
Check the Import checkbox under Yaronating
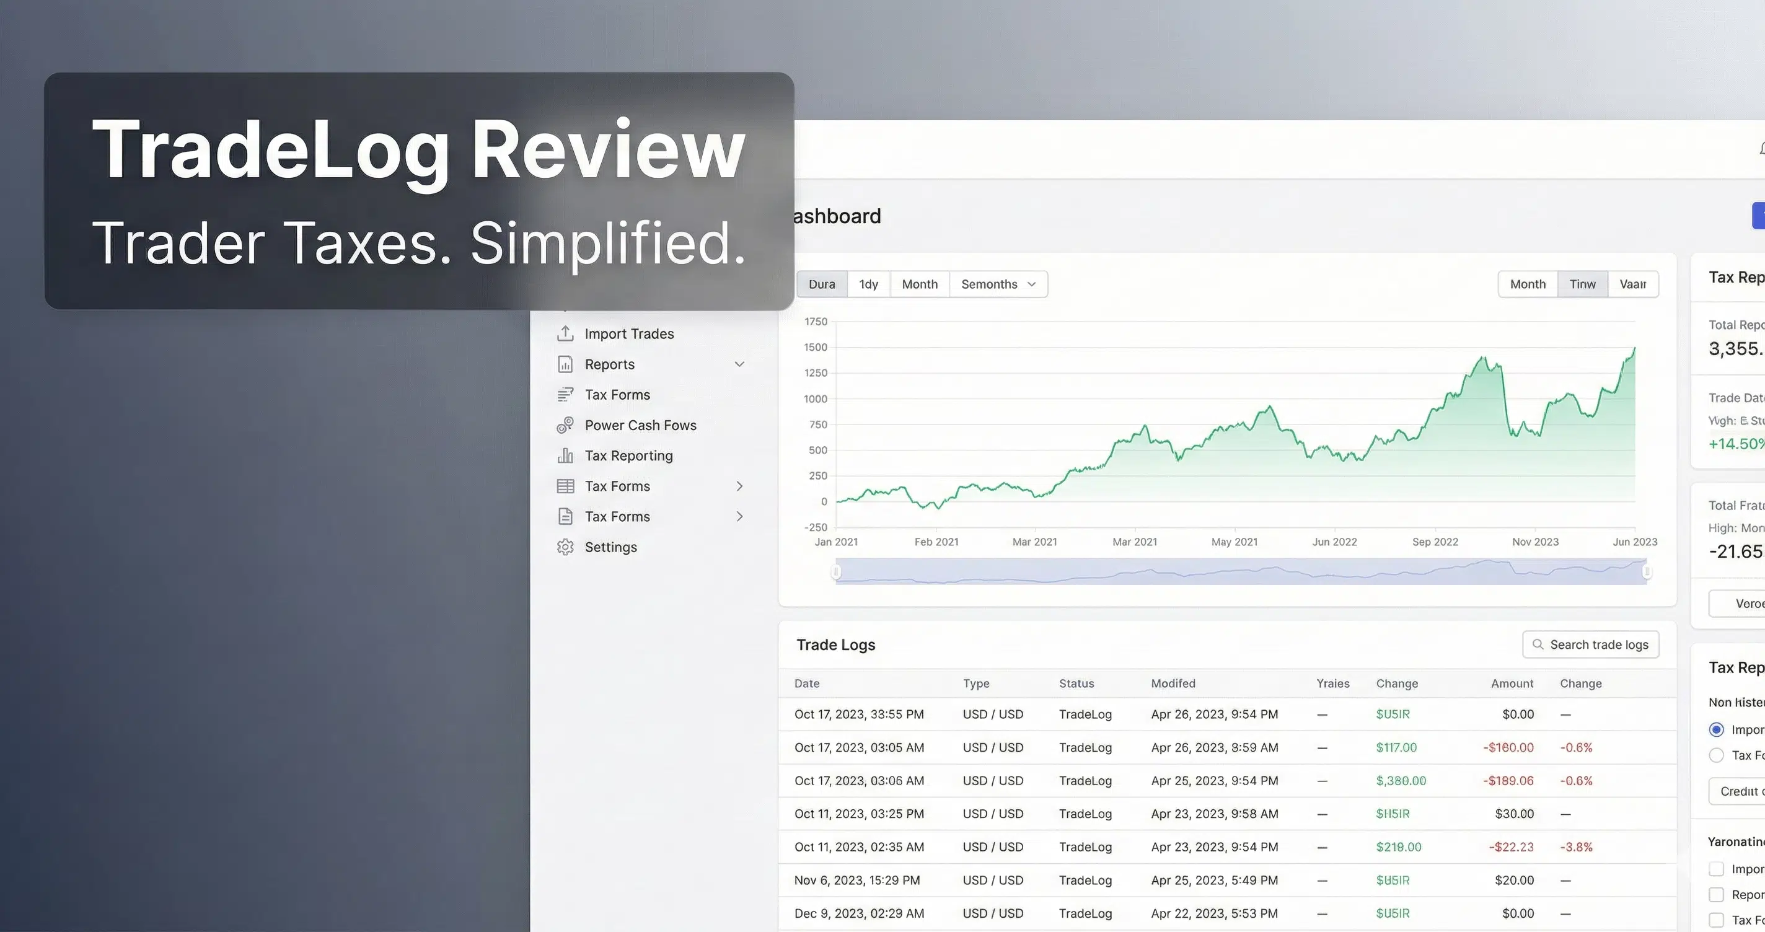pyautogui.click(x=1717, y=868)
